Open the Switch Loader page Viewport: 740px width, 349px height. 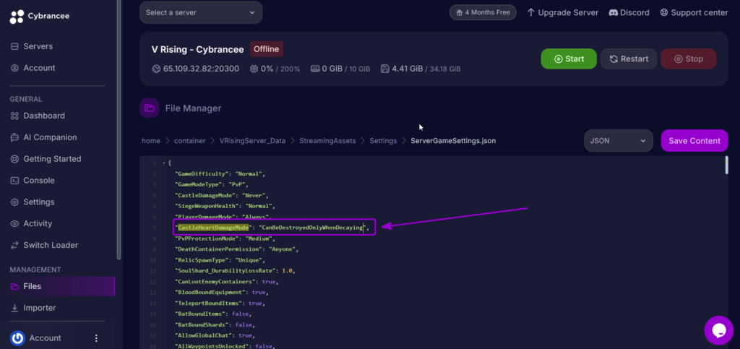click(x=51, y=245)
